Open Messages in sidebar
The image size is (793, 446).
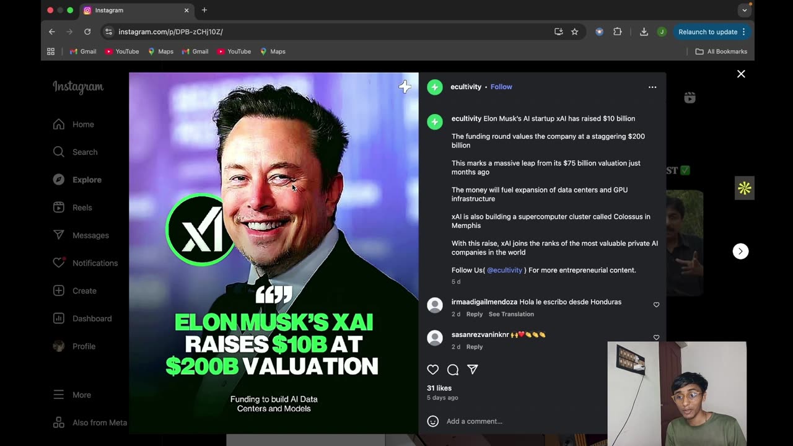(81, 235)
